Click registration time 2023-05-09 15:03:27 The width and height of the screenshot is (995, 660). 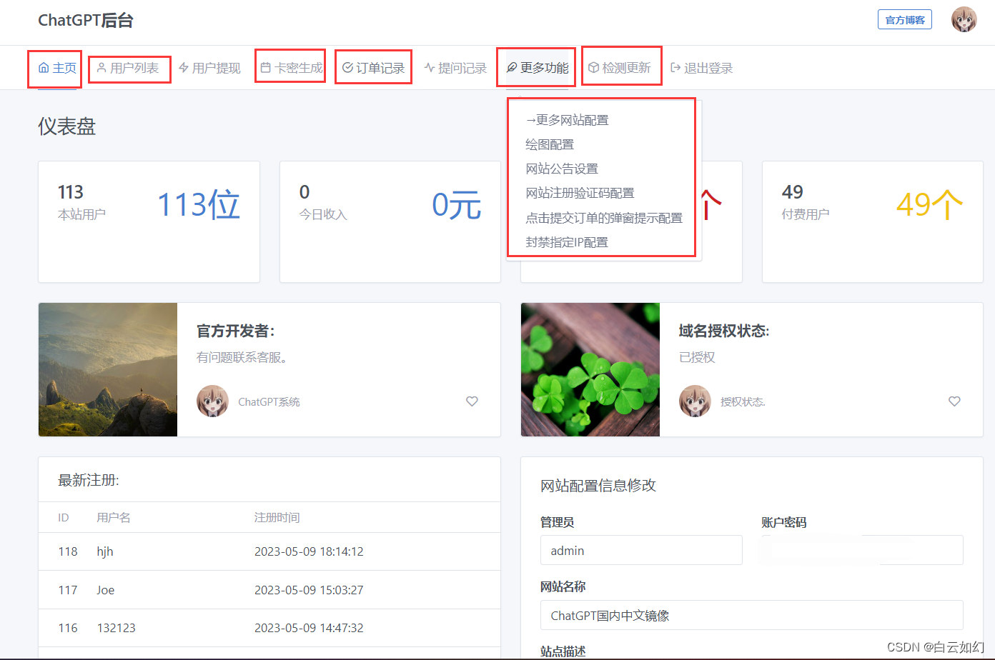309,590
